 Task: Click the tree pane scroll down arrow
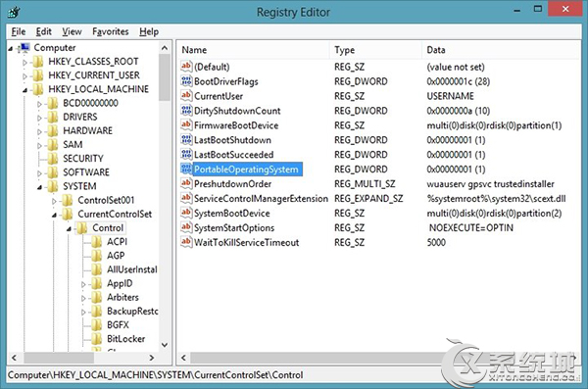(x=165, y=345)
